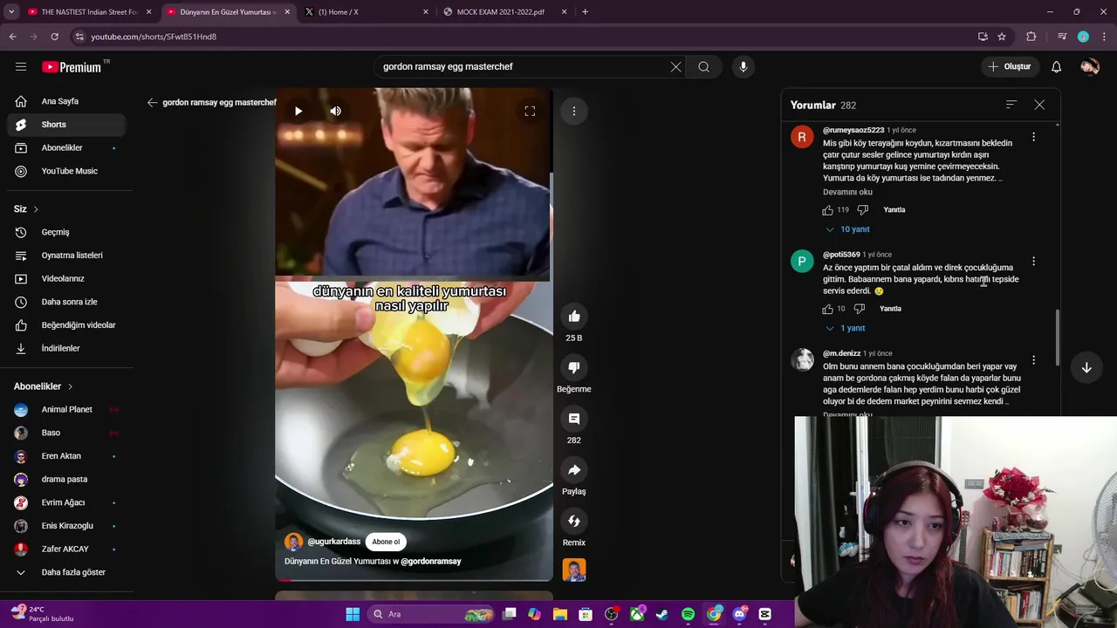Select Shorts in the sidebar
Image resolution: width=1117 pixels, height=628 pixels.
(66, 125)
